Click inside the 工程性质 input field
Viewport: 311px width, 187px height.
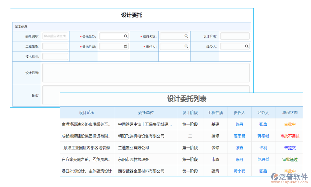[x=55, y=46]
